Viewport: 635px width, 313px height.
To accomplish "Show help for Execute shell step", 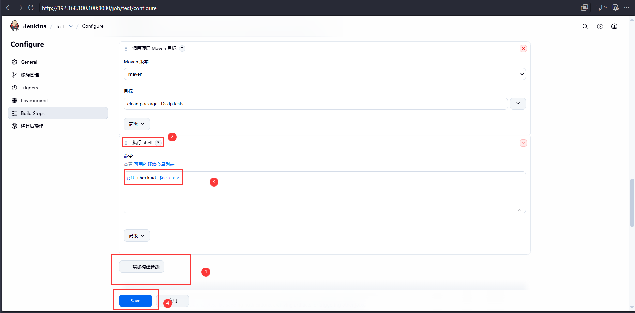I will [158, 143].
